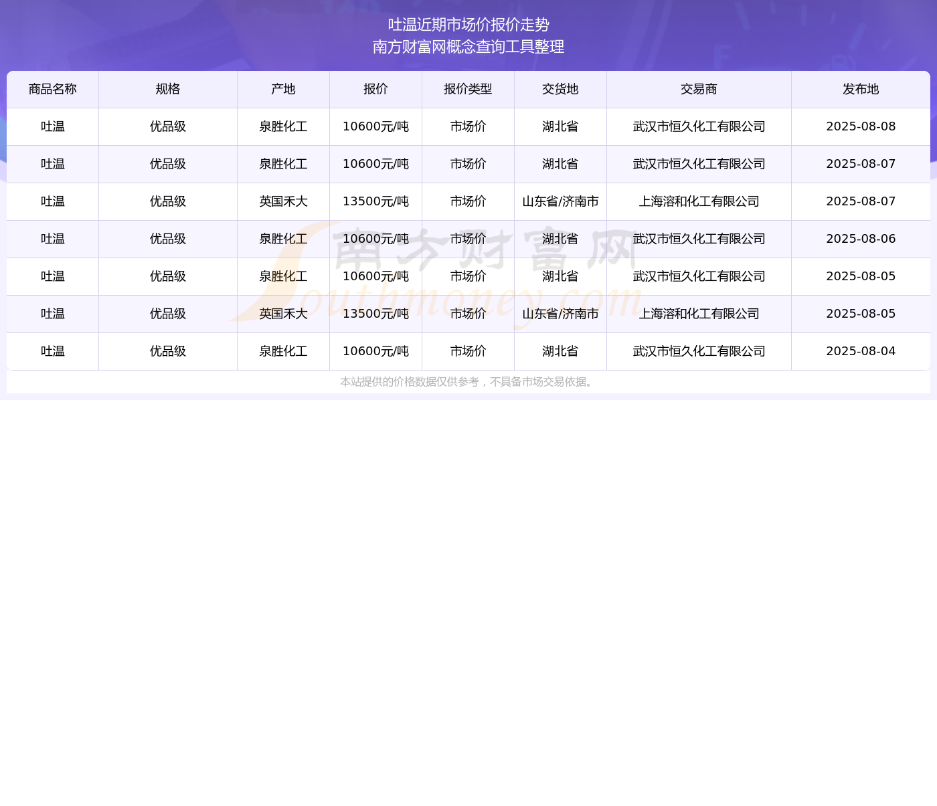The image size is (937, 806).
Task: Click the 交货地 column header
Action: click(560, 89)
